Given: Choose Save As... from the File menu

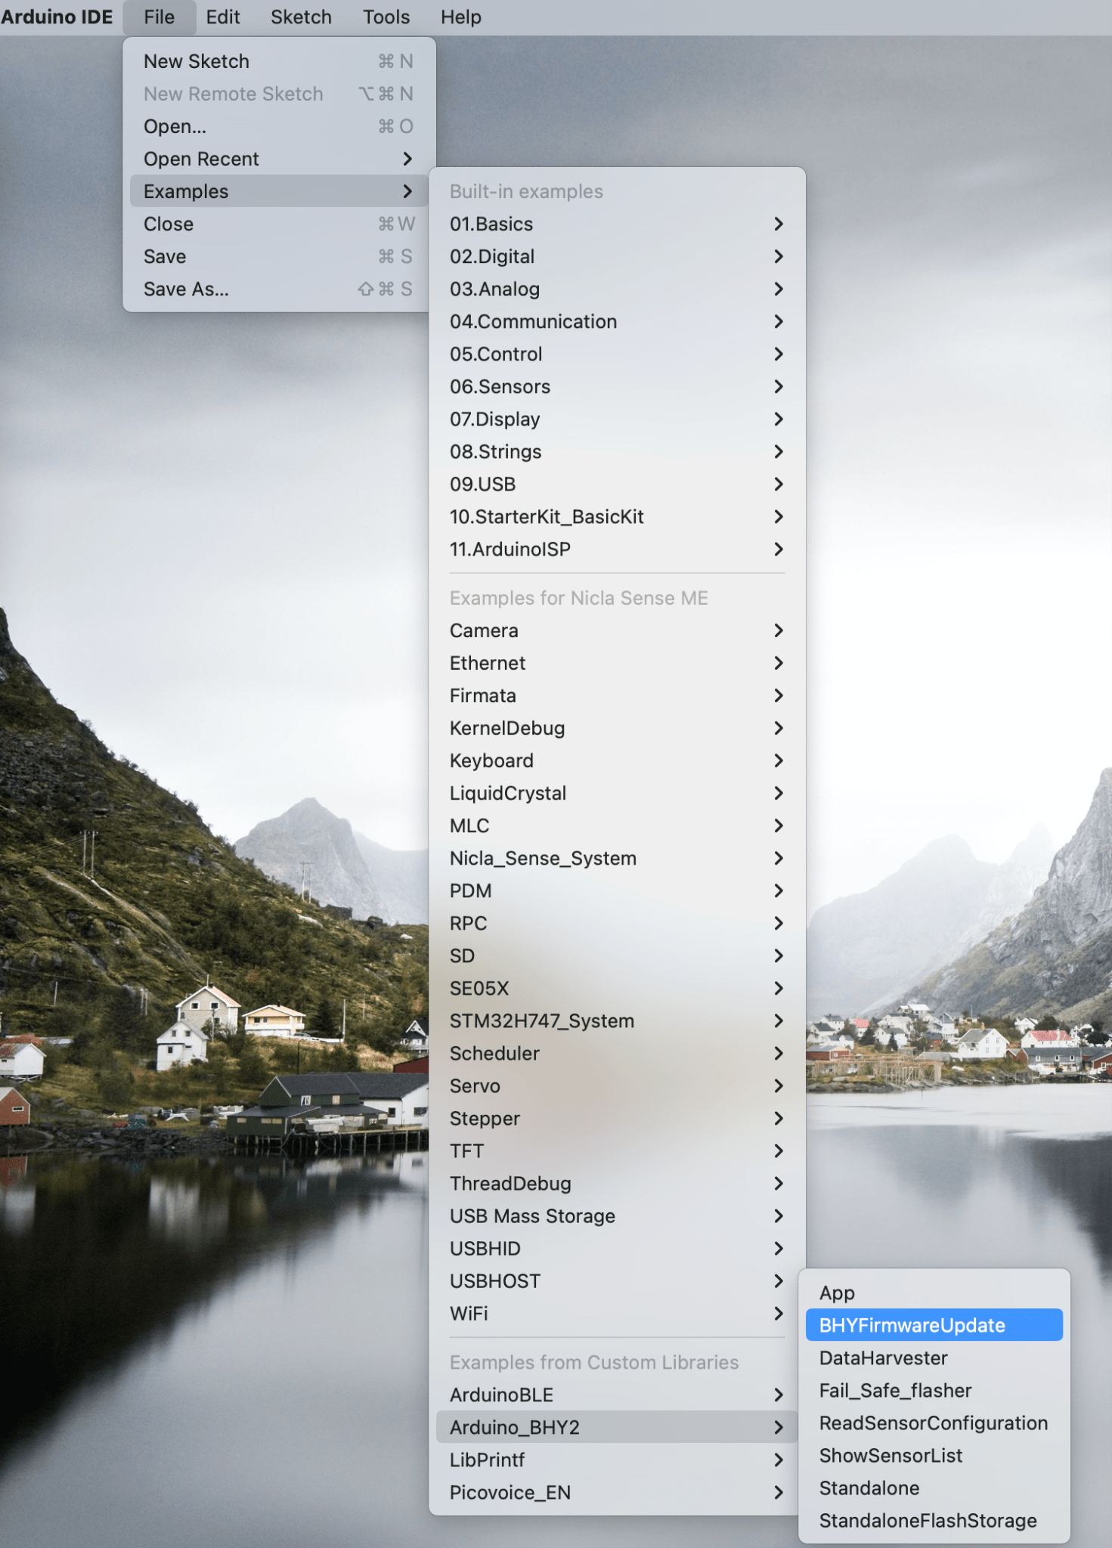Looking at the screenshot, I should pyautogui.click(x=279, y=289).
